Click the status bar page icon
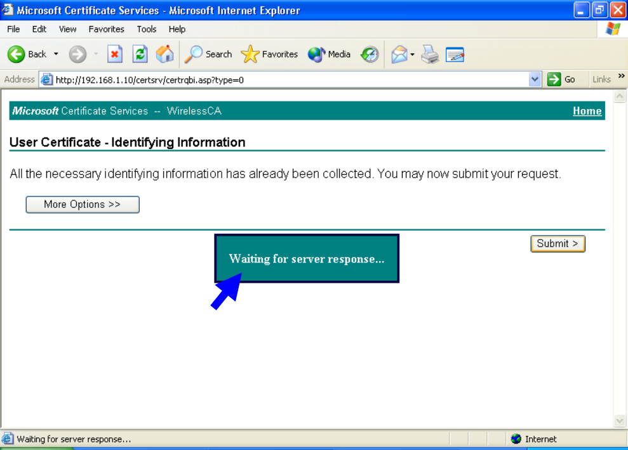Viewport: 628px width, 450px height. 8,439
